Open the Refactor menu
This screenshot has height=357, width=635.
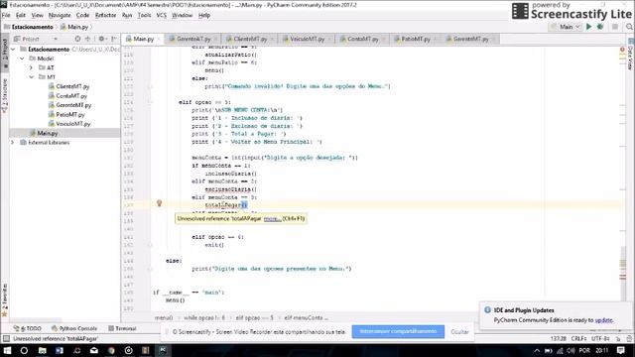pos(106,16)
